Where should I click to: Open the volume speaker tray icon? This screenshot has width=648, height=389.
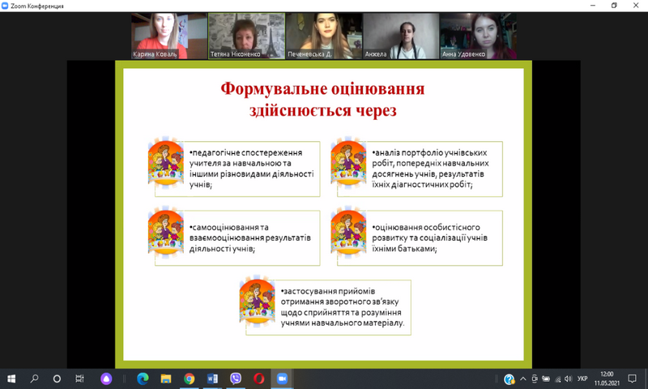(x=569, y=378)
